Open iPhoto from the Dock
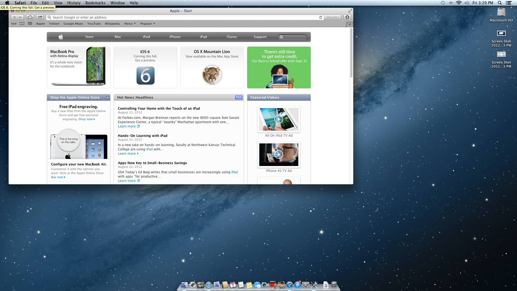517x291 pixels. coord(281,285)
